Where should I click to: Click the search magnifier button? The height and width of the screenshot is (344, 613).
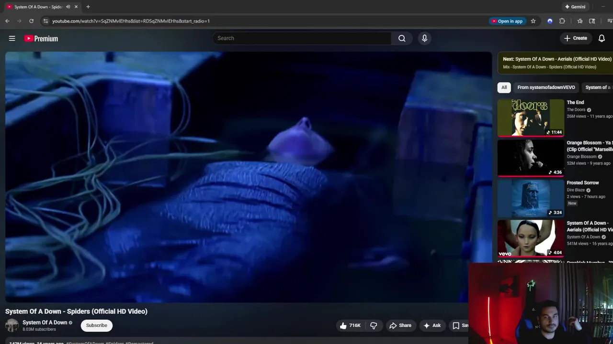402,38
